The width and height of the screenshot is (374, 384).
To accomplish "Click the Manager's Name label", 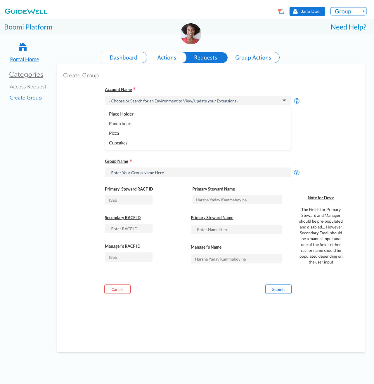I will (x=206, y=247).
